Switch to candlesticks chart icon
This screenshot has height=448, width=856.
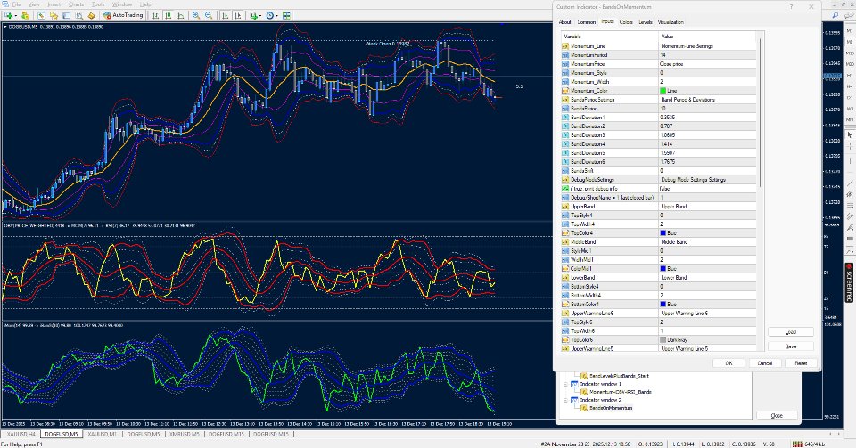tap(169, 15)
